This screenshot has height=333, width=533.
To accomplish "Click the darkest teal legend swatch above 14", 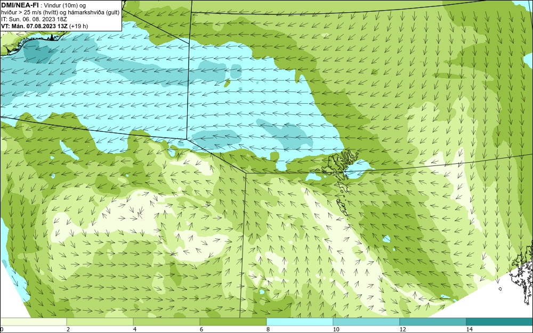I will tap(499, 322).
